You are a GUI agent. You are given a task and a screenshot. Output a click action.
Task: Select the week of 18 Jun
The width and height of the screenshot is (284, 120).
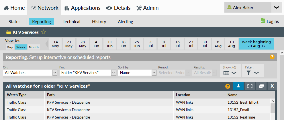(x=123, y=44)
